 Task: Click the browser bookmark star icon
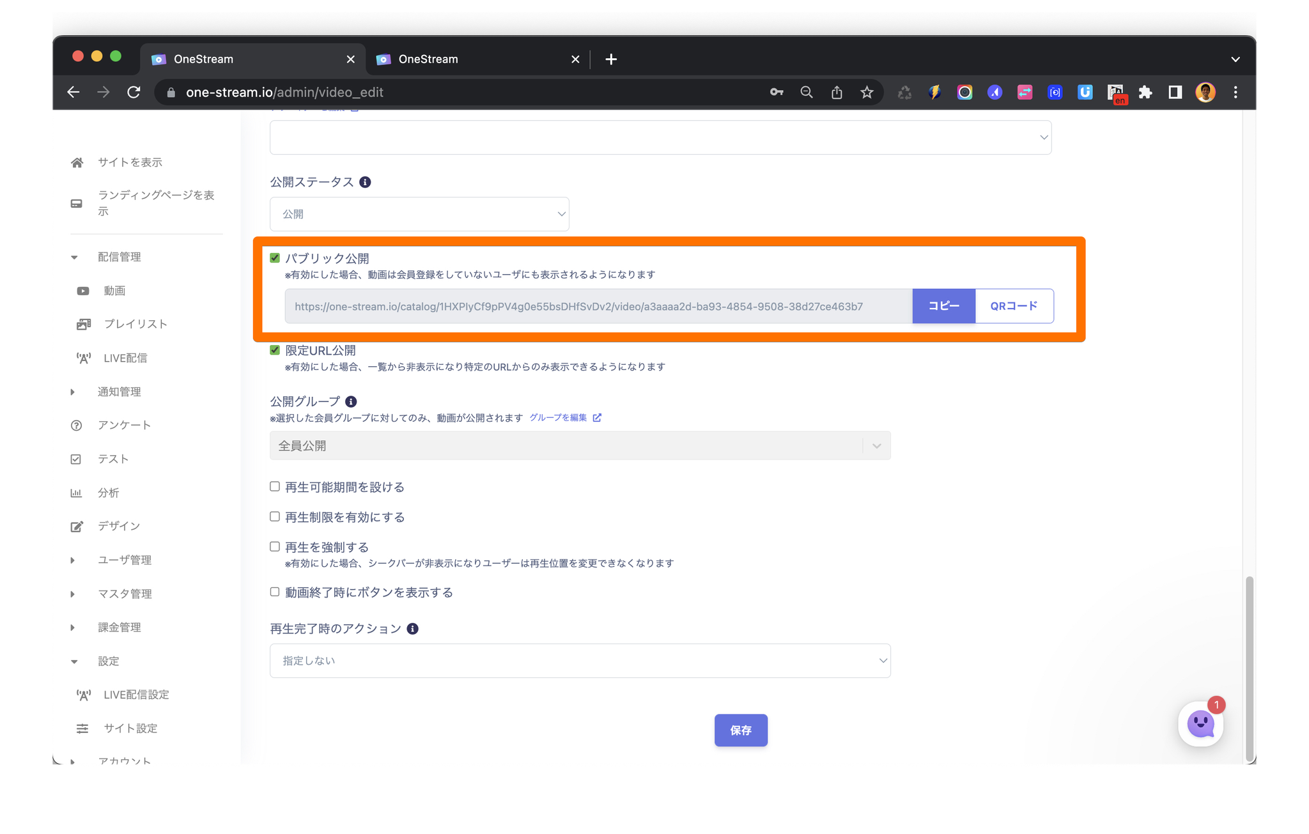[867, 93]
